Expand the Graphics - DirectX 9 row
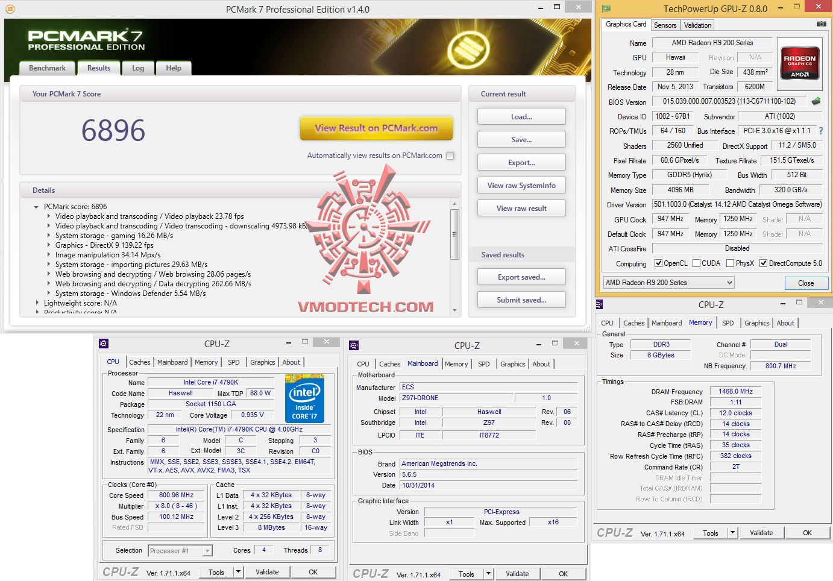The height and width of the screenshot is (581, 833). [49, 245]
